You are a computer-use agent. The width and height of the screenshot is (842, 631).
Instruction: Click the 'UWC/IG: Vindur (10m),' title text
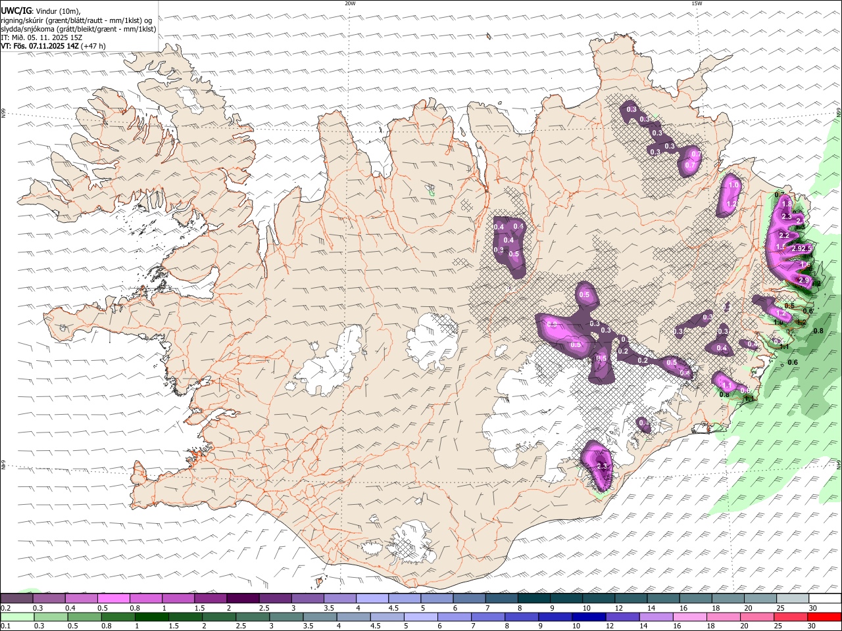[41, 11]
